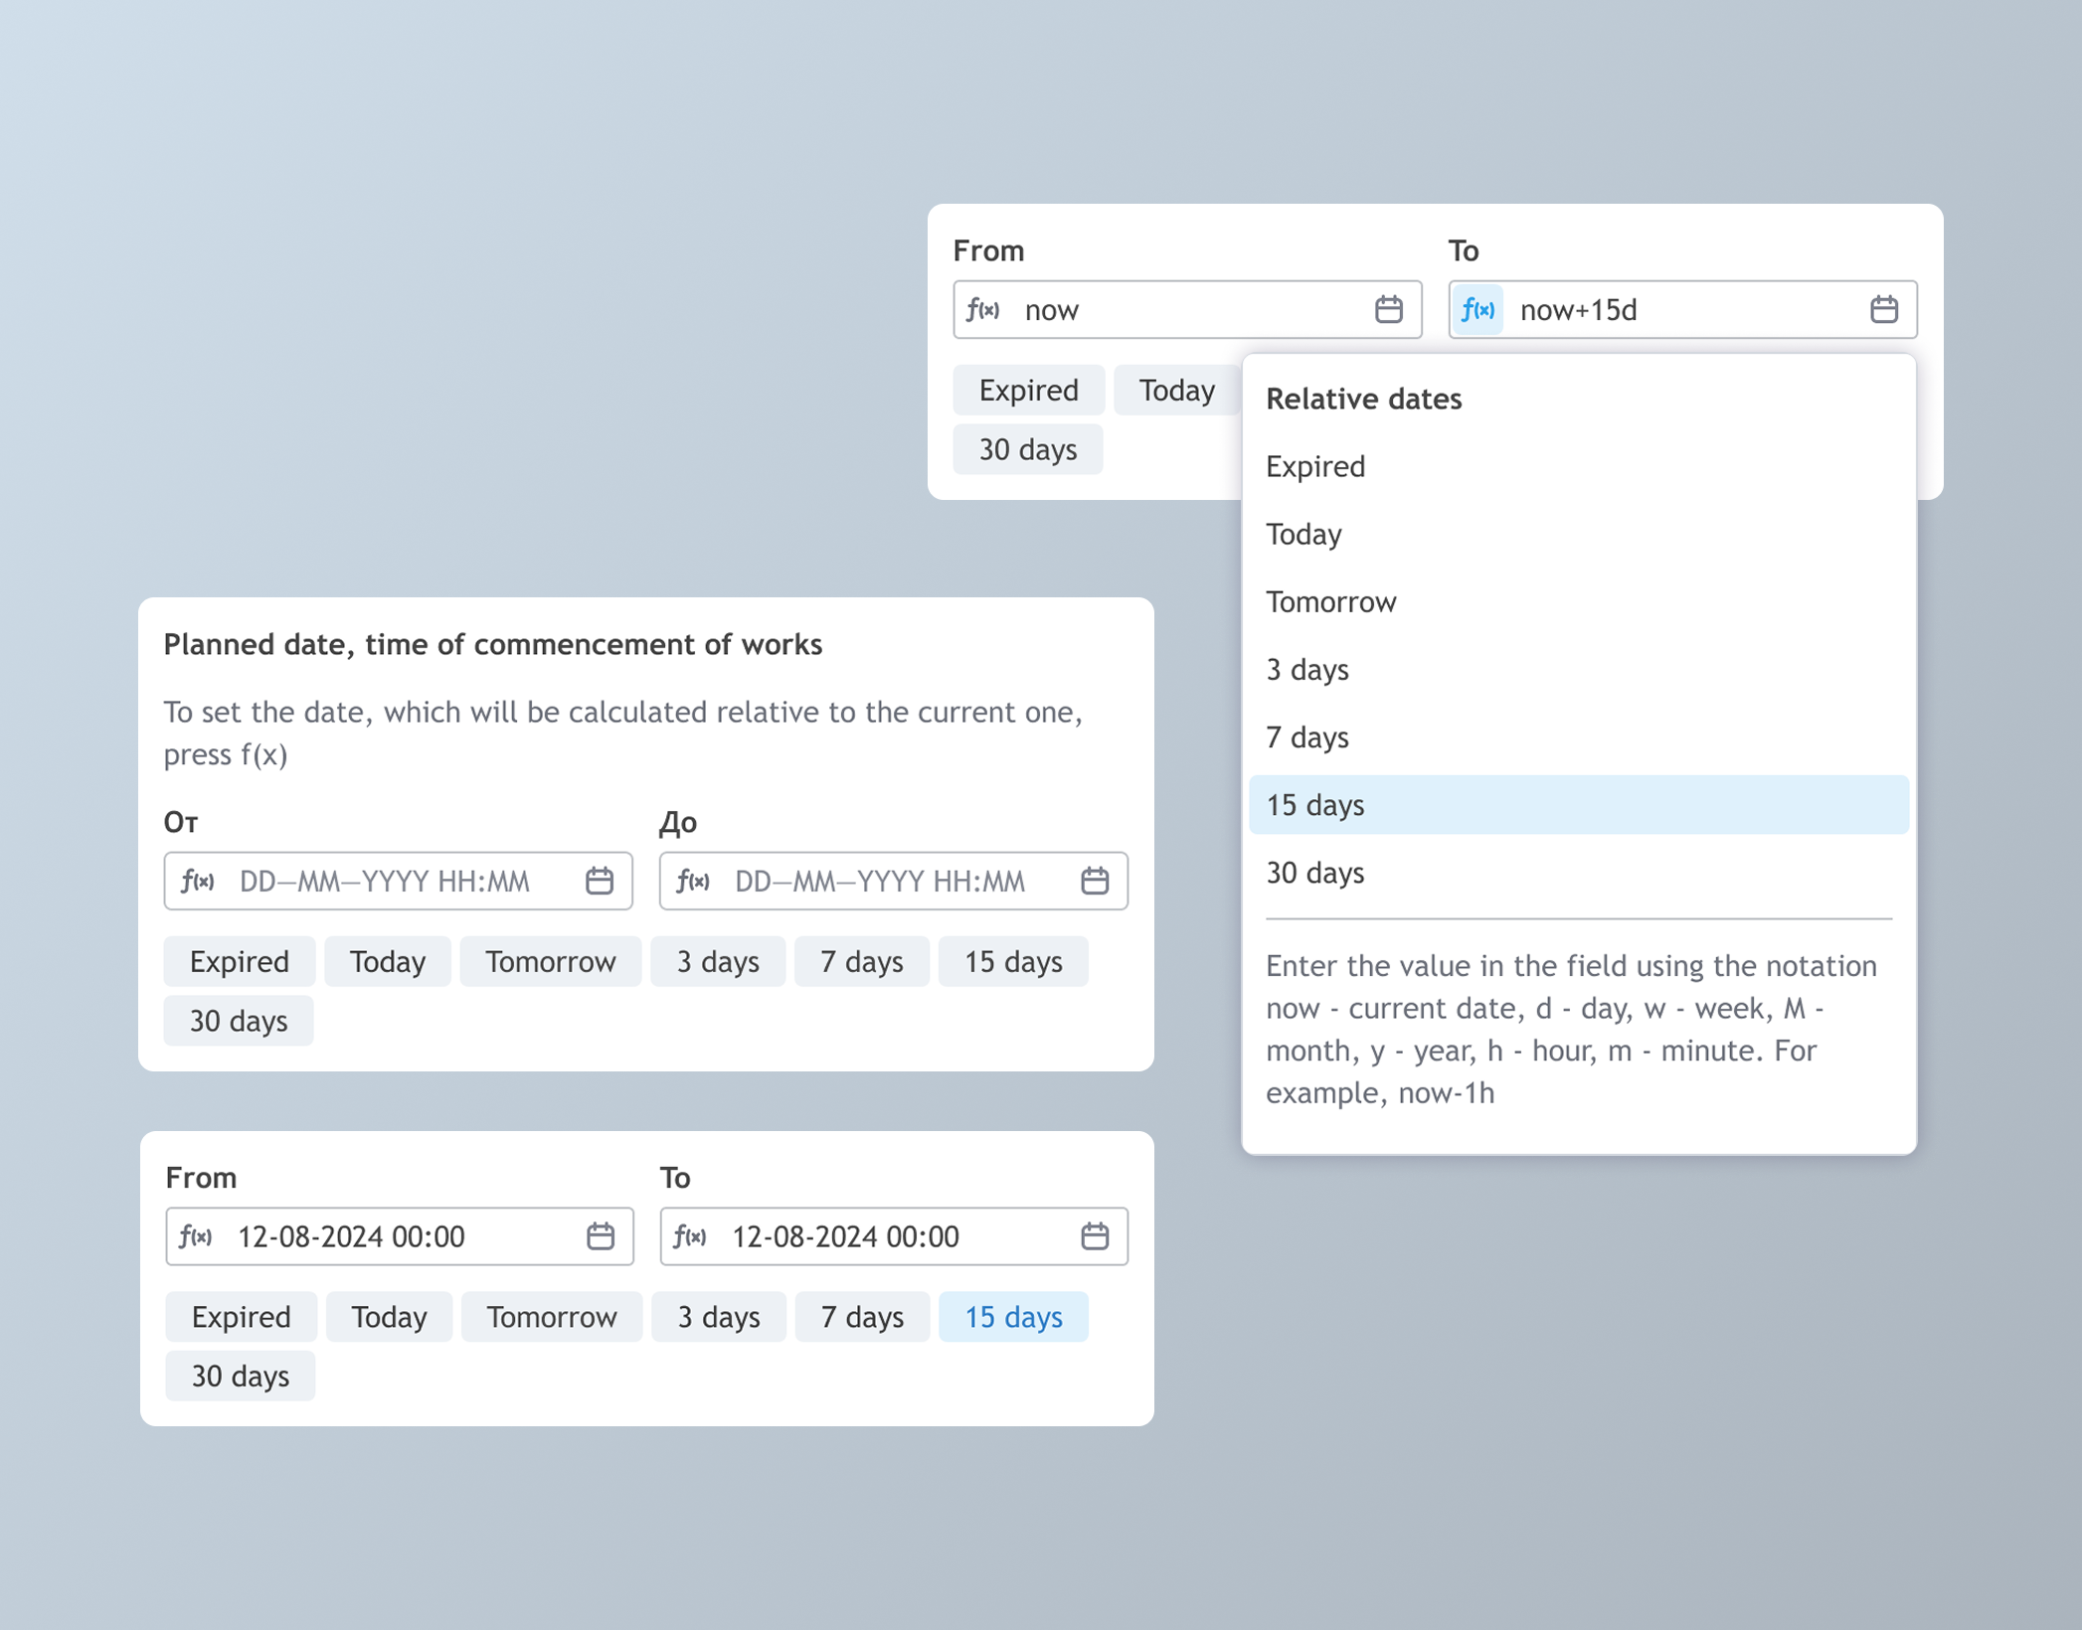The height and width of the screenshot is (1630, 2082).
Task: Click f(x) icon in the До field
Action: pos(692,882)
